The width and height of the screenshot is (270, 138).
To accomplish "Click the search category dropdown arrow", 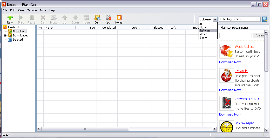I will coord(215,19).
